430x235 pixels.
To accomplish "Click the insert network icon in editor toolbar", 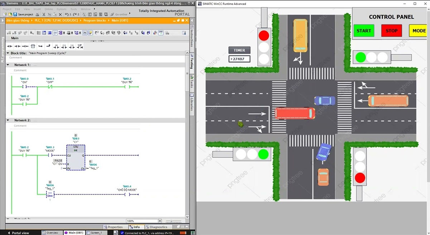I will point(9,33).
